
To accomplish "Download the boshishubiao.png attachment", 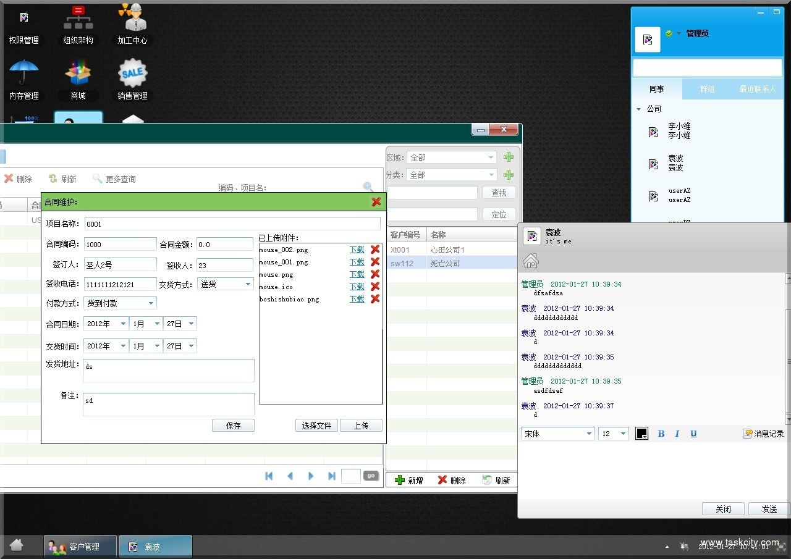I will [x=357, y=299].
